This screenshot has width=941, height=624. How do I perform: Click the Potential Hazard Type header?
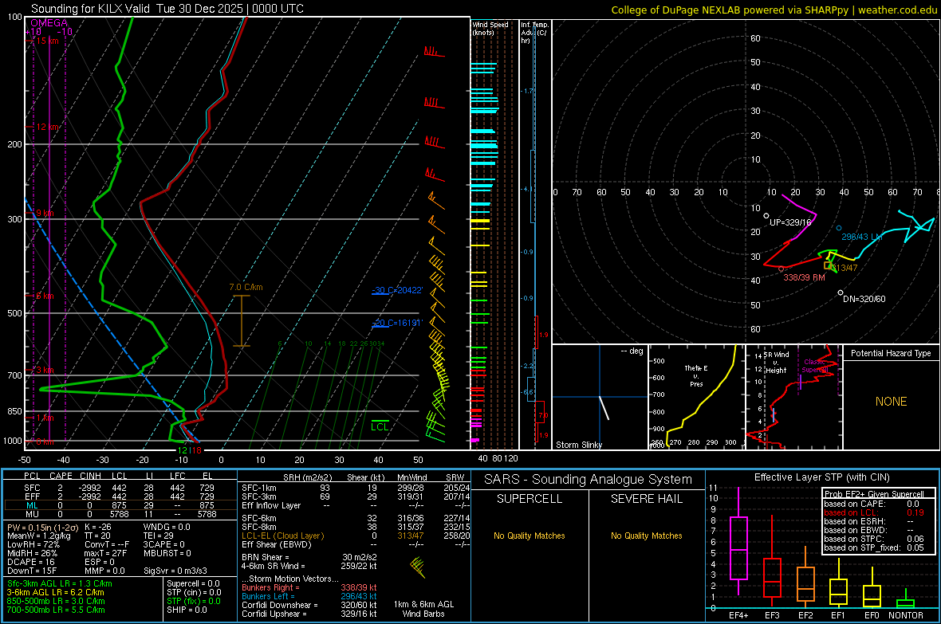[891, 353]
